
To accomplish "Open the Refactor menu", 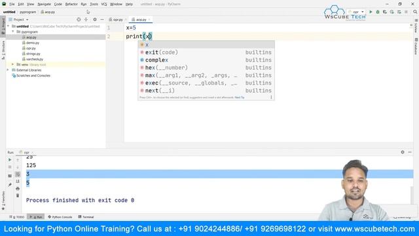I will (x=71, y=4).
